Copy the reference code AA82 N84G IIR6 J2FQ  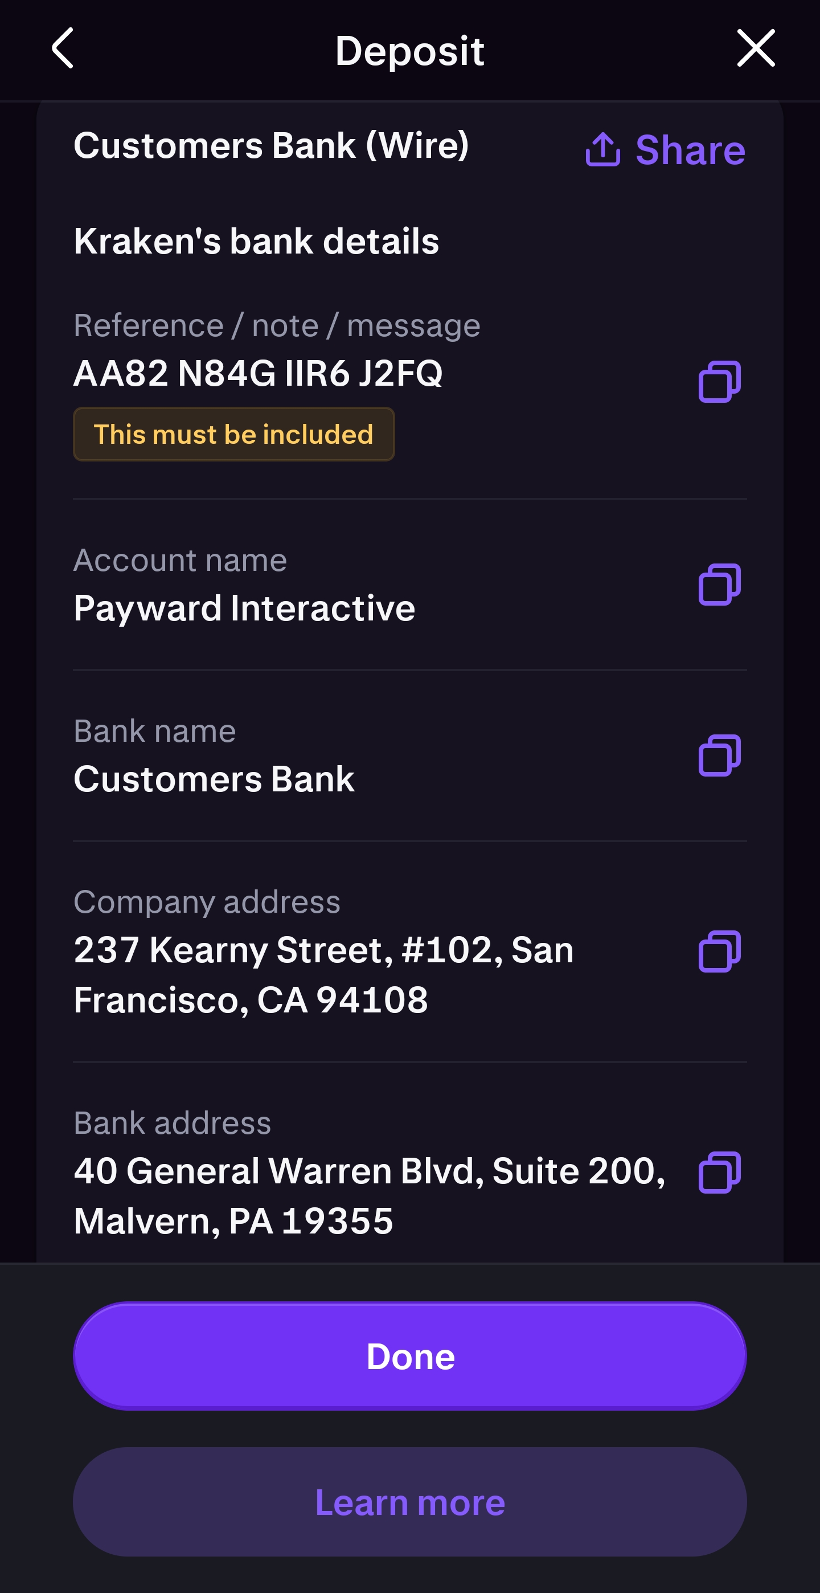[x=719, y=382]
